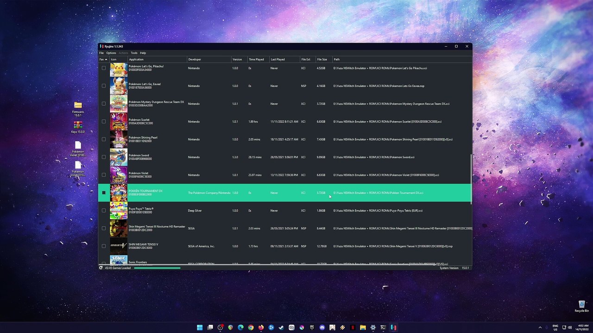Viewport: 593px width, 333px height.
Task: Select the Pokémon Violet path cell
Action: [386, 175]
